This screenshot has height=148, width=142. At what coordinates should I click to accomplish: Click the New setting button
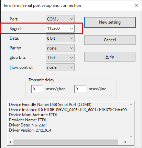click(x=110, y=22)
